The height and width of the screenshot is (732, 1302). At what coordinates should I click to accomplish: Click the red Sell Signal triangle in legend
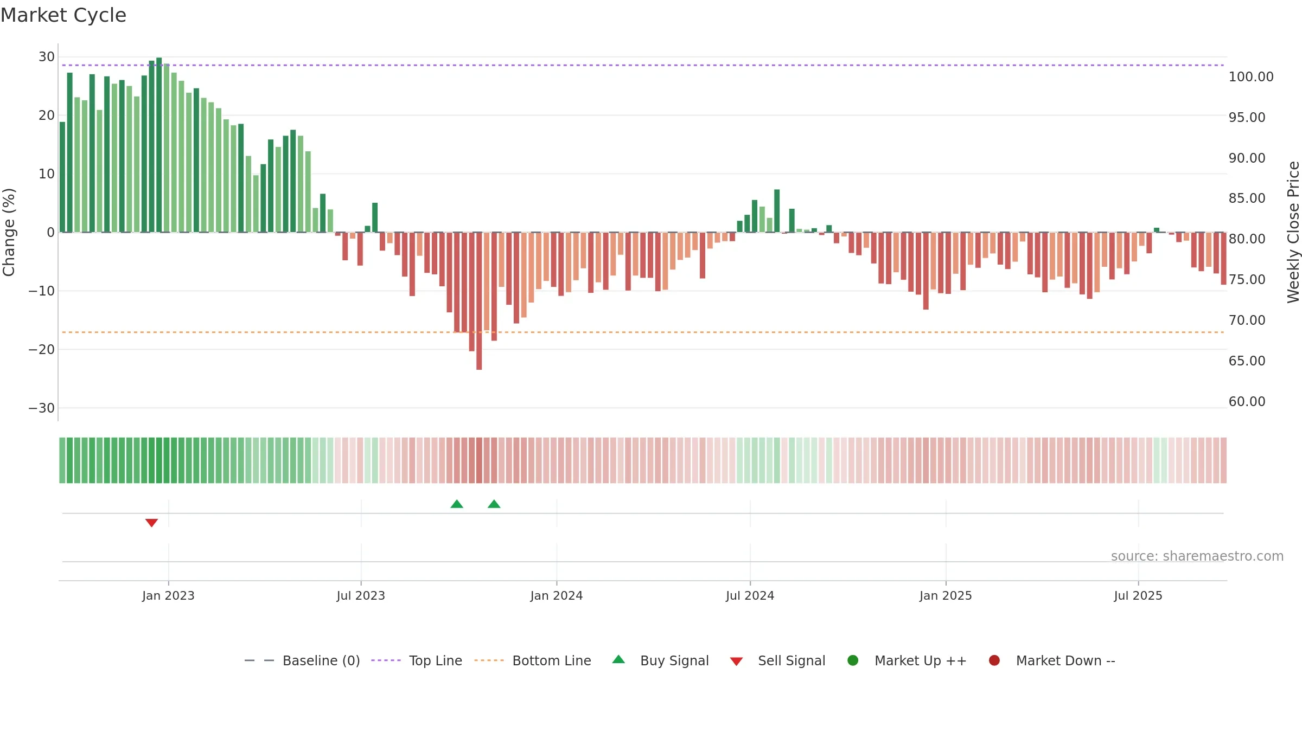click(x=736, y=662)
